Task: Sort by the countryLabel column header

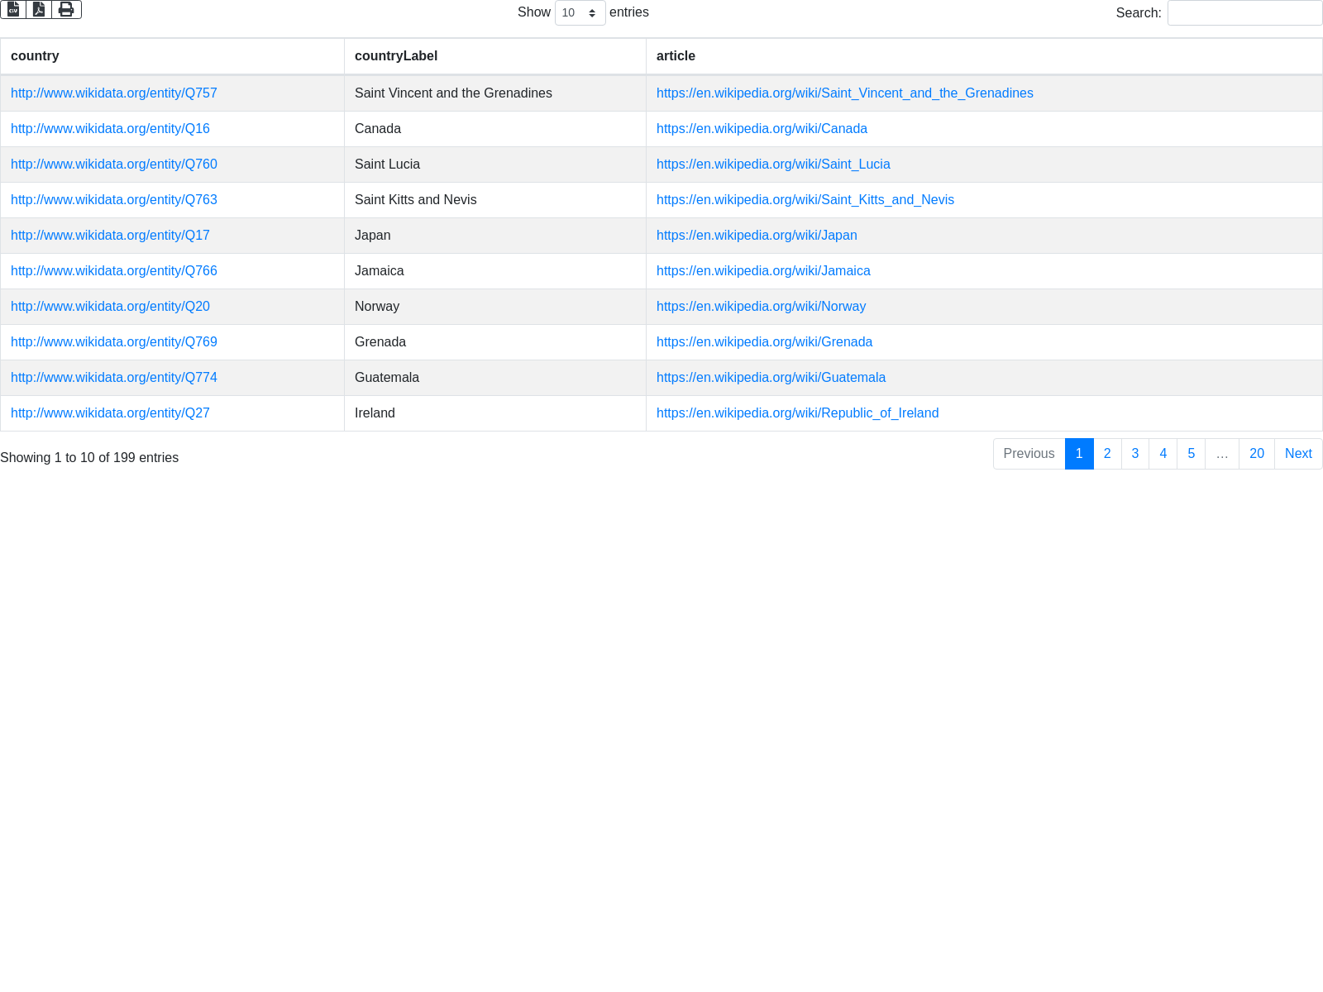Action: pyautogui.click(x=396, y=56)
